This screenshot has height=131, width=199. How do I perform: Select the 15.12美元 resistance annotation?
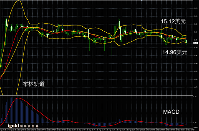[x=173, y=22]
